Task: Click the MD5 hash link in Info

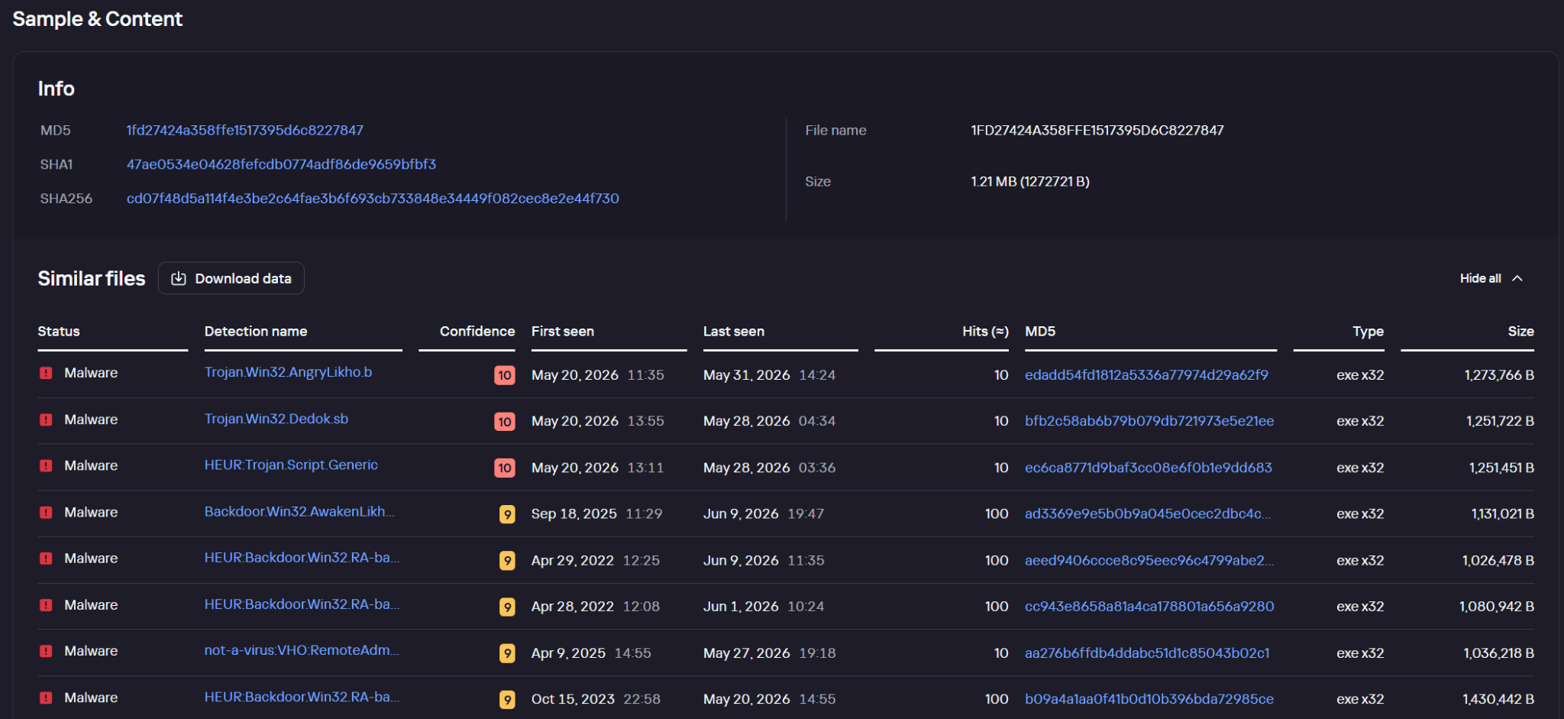Action: pos(244,130)
